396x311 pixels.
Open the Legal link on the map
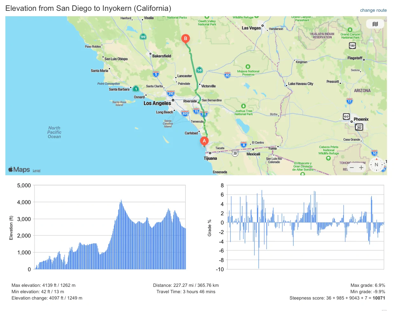tap(37, 170)
